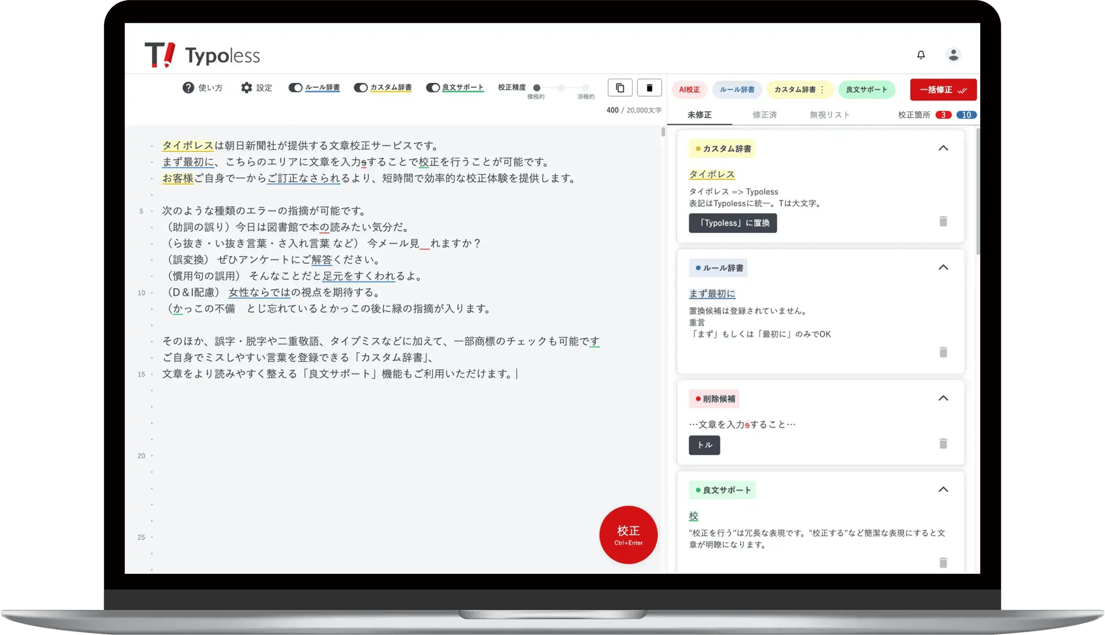Switch to the 修正済 tab
Image resolution: width=1105 pixels, height=635 pixels.
click(x=765, y=115)
